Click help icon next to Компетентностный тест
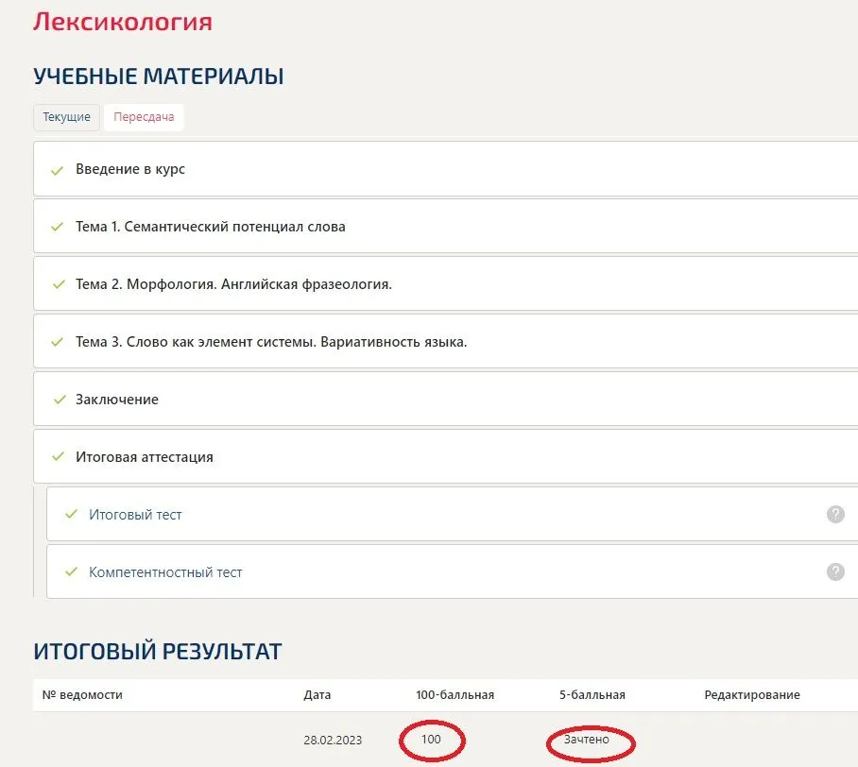 tap(835, 572)
